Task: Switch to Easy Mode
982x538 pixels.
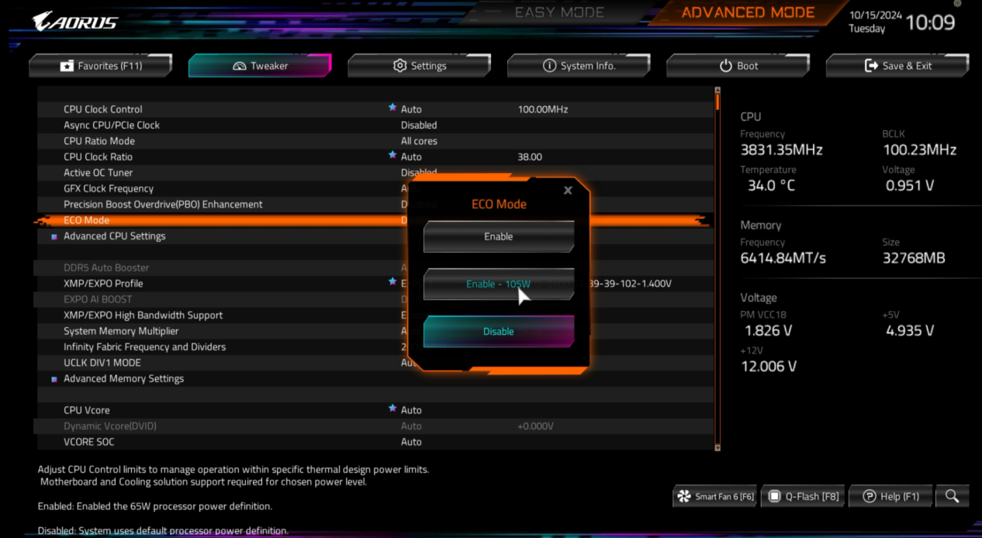Action: coord(559,13)
